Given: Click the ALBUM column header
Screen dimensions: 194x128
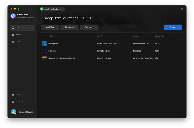Looking at the screenshot, I should pyautogui.click(x=136, y=36).
